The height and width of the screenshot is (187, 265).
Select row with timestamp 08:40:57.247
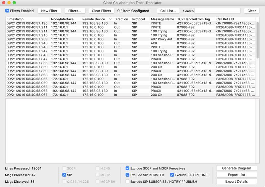pyautogui.click(x=130, y=51)
